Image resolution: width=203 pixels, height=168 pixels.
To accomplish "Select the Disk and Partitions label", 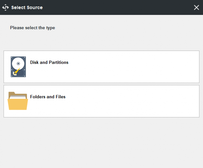I will click(x=49, y=62).
